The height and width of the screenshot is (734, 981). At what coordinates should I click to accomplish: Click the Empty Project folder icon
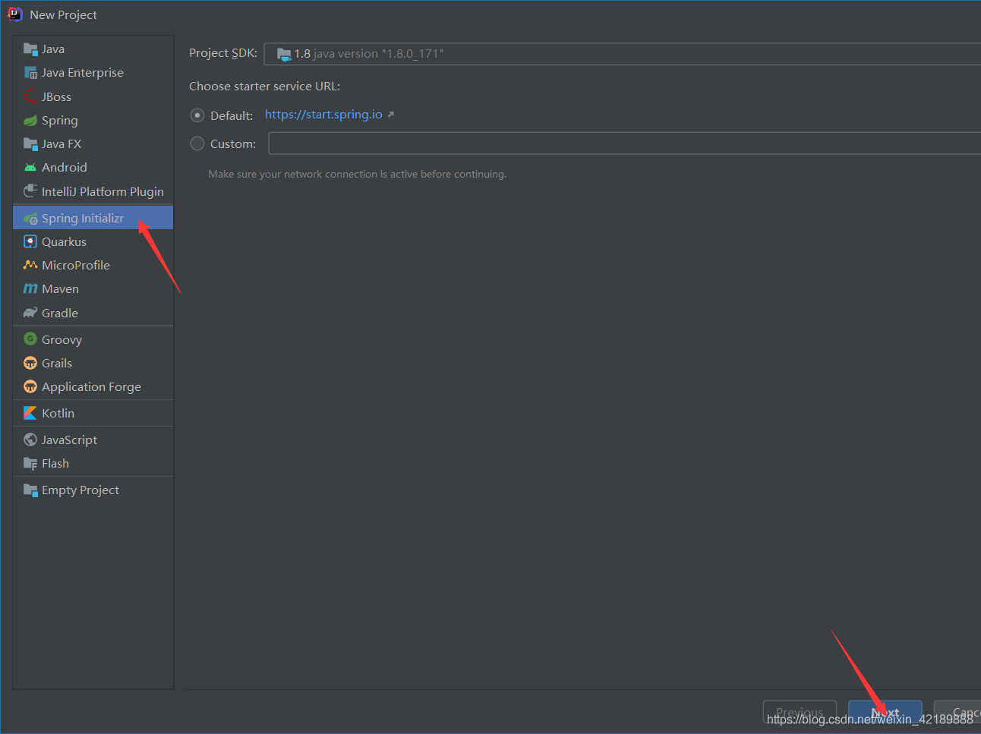point(30,490)
